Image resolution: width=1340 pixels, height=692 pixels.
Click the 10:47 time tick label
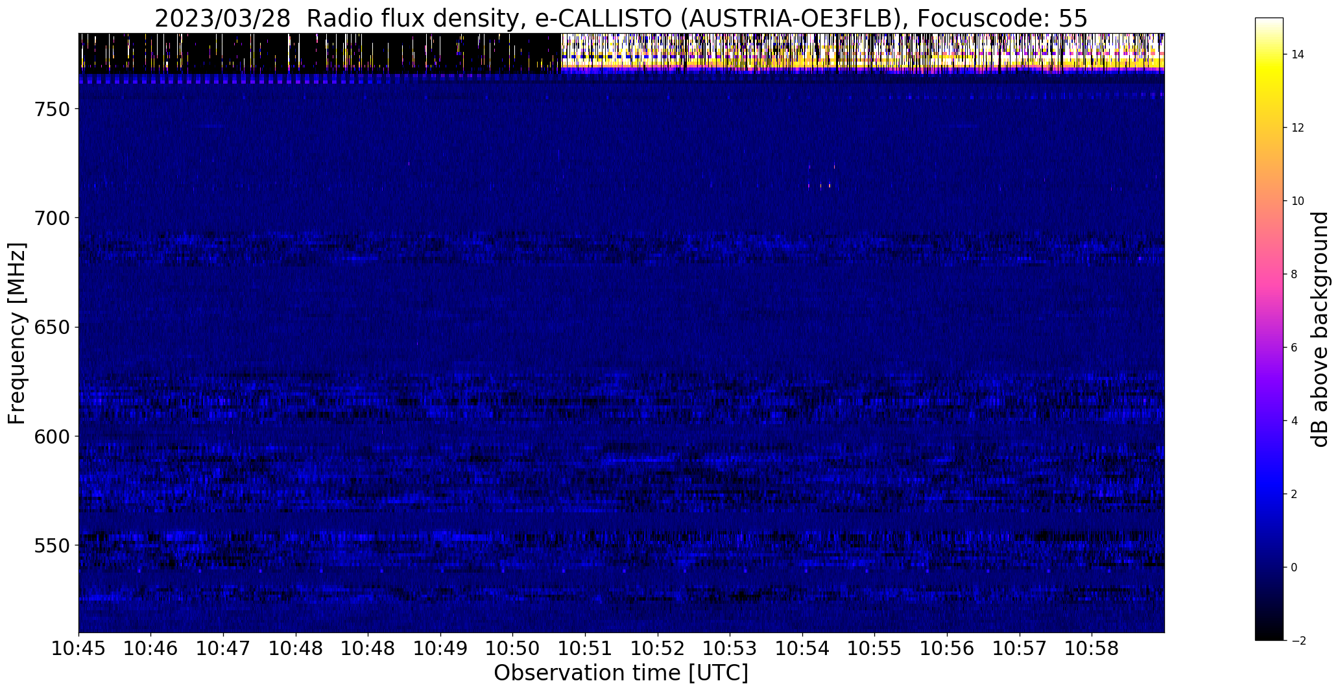click(x=224, y=649)
